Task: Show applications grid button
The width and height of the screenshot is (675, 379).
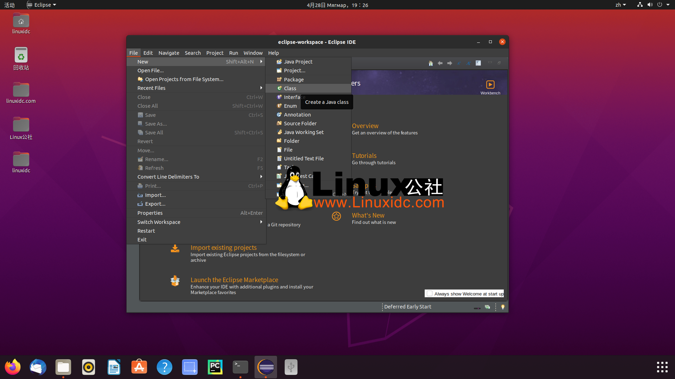Action: point(662,367)
